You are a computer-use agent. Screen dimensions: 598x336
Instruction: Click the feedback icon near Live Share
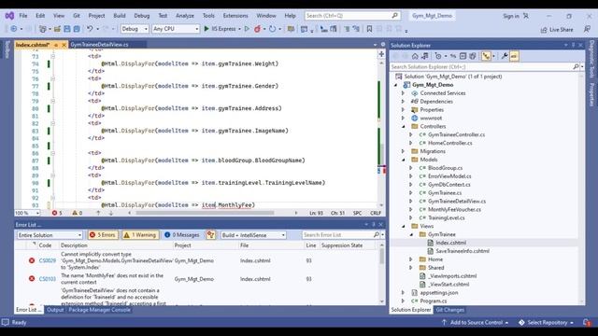587,29
